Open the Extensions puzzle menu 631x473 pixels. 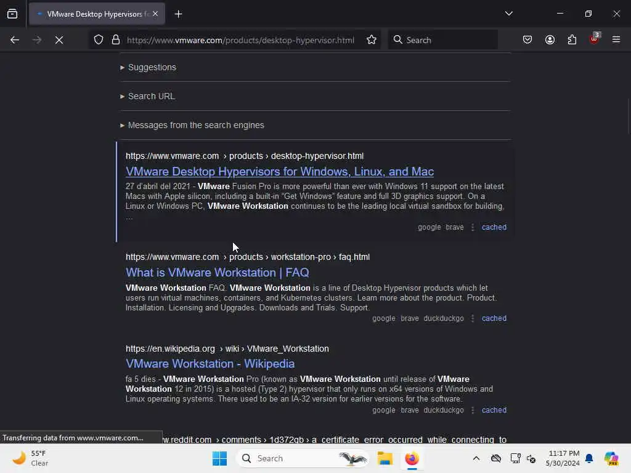572,40
